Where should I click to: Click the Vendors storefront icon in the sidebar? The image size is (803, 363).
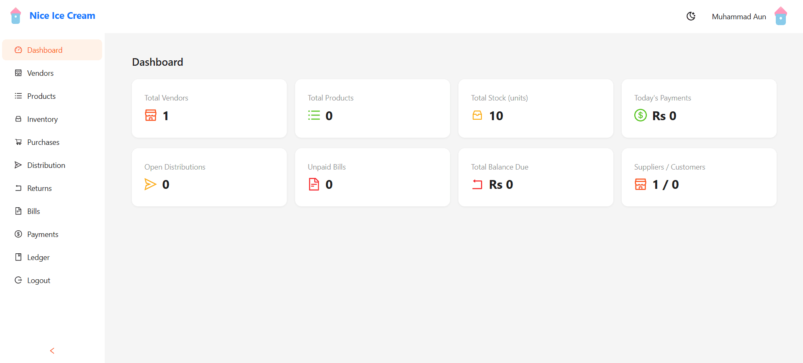(x=18, y=73)
